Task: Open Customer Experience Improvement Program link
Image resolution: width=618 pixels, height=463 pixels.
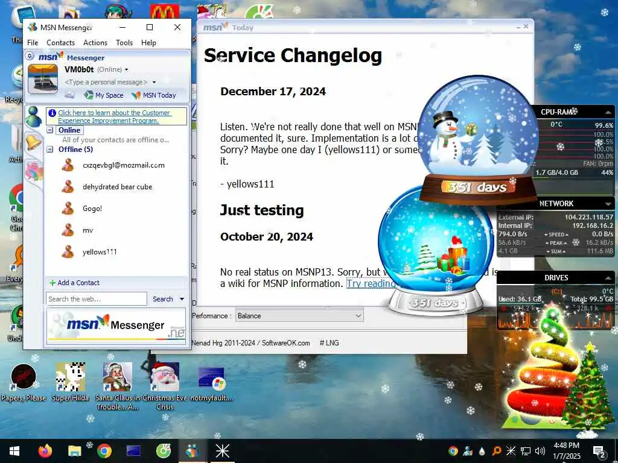Action: click(x=114, y=116)
